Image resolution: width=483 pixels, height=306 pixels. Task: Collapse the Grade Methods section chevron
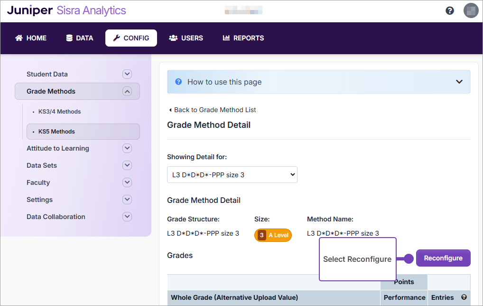[127, 91]
